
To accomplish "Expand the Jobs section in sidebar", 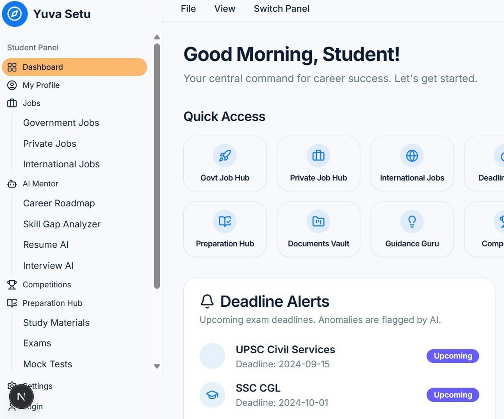I will [x=31, y=103].
